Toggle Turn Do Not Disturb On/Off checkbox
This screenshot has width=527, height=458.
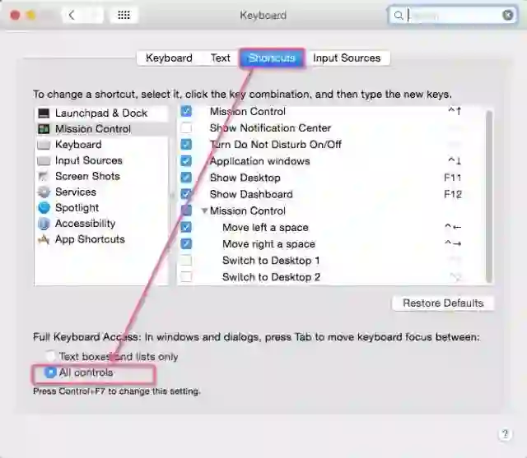(x=186, y=145)
